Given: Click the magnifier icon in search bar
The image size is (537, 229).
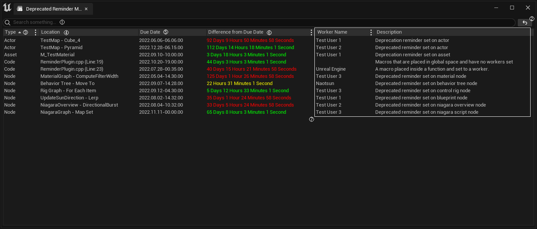Looking at the screenshot, I should 8,23.
